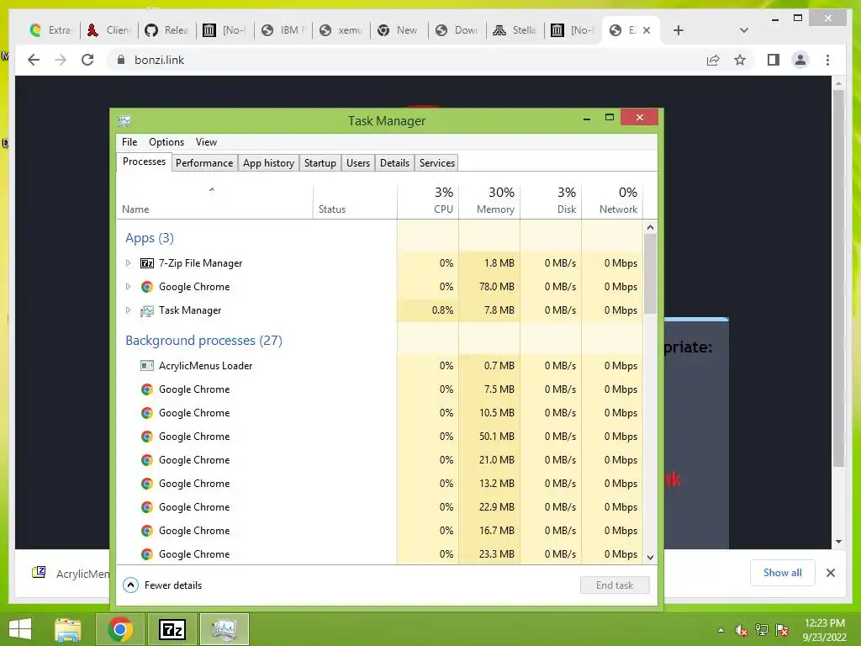The width and height of the screenshot is (861, 646).
Task: Open the Options menu
Action: [166, 141]
